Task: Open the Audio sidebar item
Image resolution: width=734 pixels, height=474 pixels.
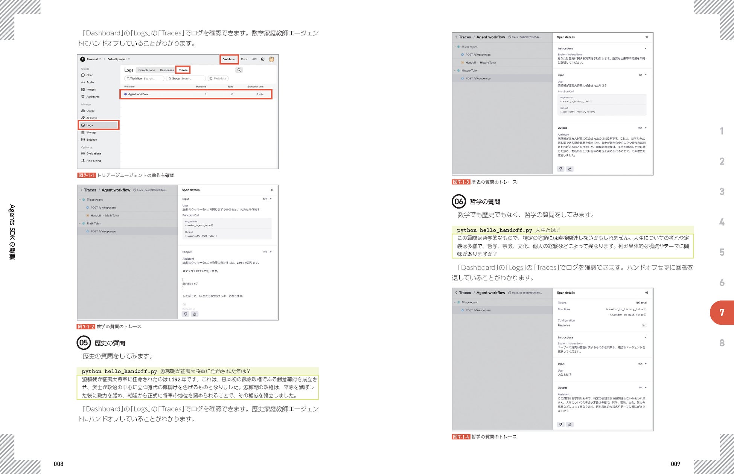Action: coord(90,82)
